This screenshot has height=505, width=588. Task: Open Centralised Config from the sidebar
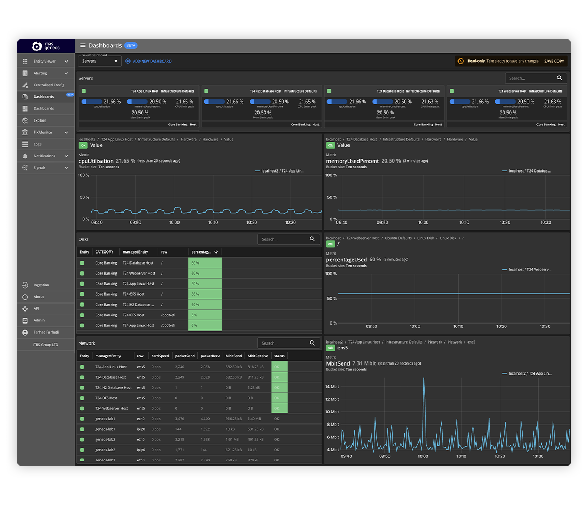pyautogui.click(x=25, y=85)
